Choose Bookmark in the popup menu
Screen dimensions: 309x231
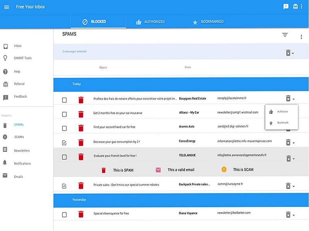pos(282,123)
